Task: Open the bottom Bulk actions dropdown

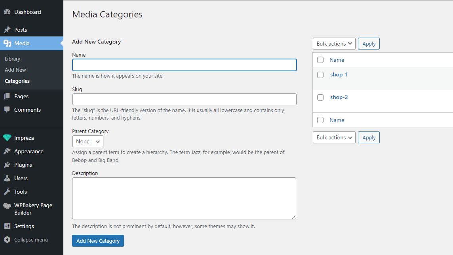Action: [x=334, y=137]
